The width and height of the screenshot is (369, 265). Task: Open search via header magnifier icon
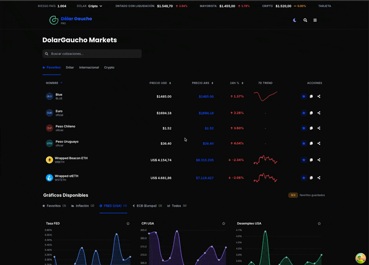305,20
